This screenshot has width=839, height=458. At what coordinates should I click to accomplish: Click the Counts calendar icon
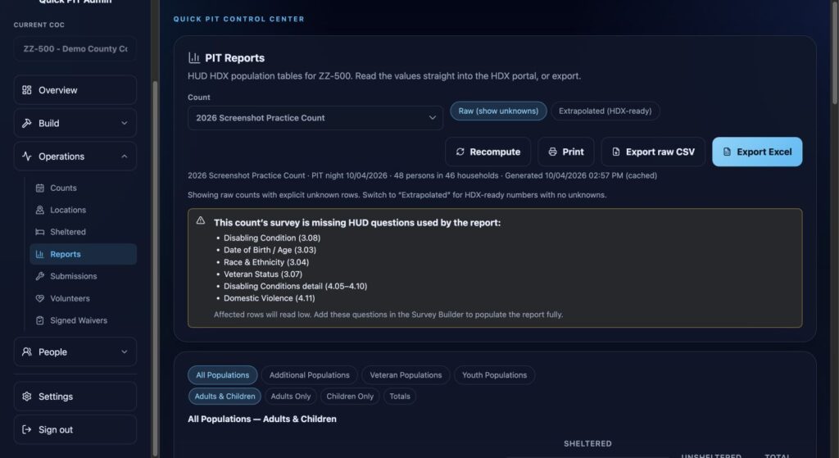tap(39, 188)
